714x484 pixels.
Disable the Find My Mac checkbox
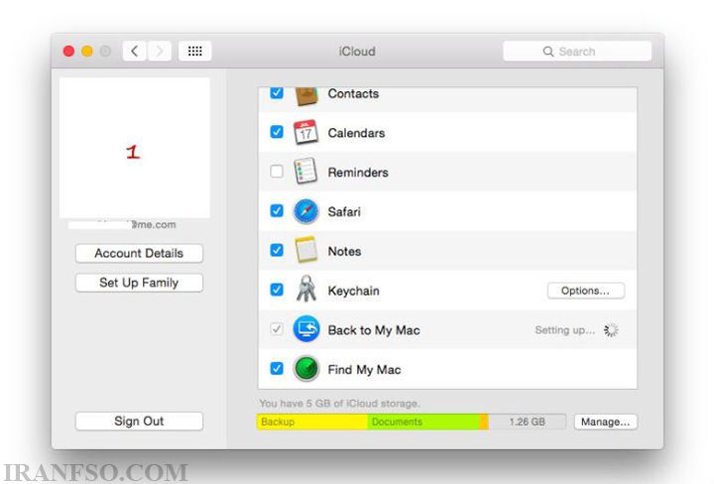[x=277, y=368]
